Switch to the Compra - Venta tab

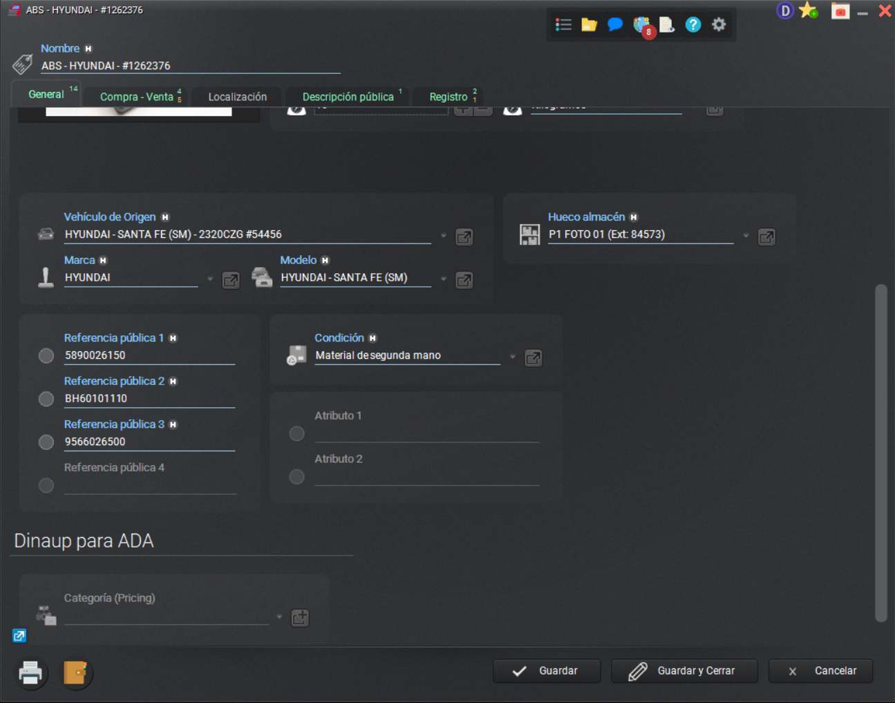137,97
